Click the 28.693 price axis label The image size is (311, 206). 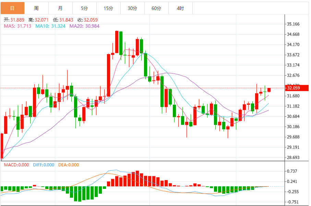[293, 157]
